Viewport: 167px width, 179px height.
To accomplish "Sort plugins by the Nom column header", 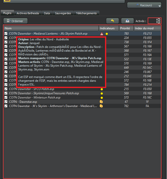I will (51, 28).
